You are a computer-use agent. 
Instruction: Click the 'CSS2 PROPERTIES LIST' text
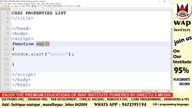[39, 13]
